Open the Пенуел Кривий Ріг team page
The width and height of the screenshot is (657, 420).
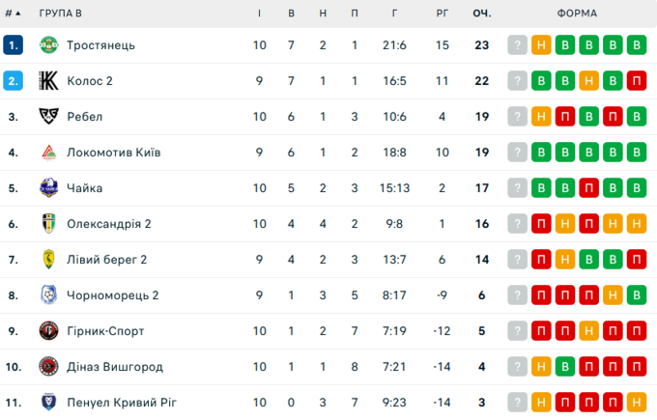pos(122,403)
